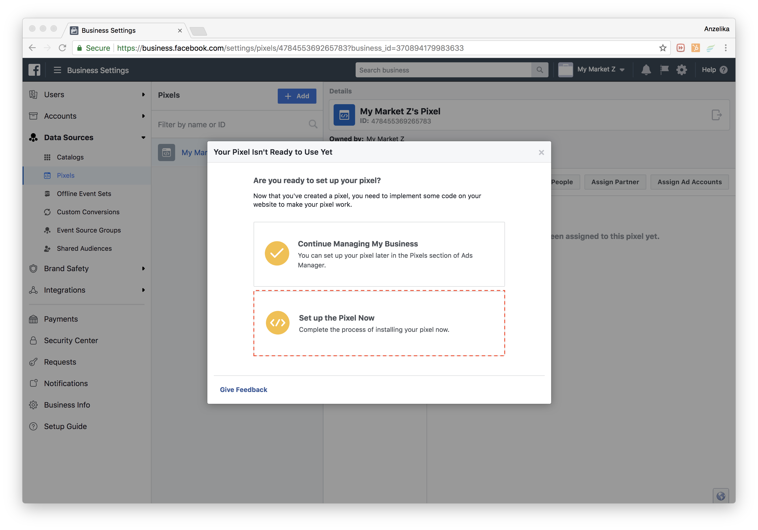Screen dimensions: 758x530
Task: Click the My Market Z briefcase icon
Action: tap(565, 70)
